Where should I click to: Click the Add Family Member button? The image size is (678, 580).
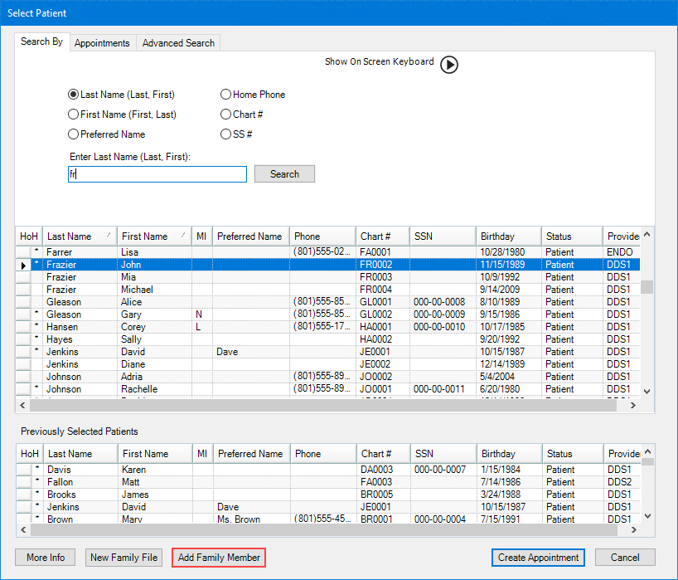(x=219, y=558)
